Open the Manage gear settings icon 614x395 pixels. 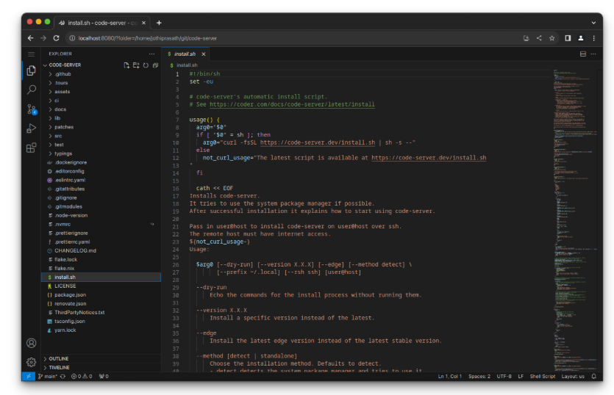pos(31,361)
